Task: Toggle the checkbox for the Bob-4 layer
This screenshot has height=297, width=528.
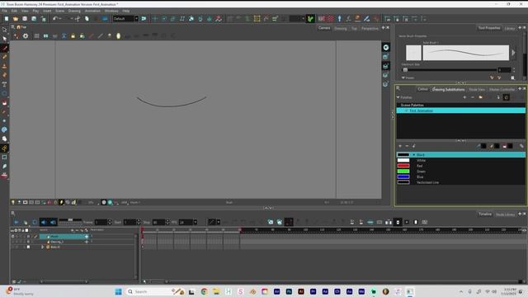Action: point(28,247)
